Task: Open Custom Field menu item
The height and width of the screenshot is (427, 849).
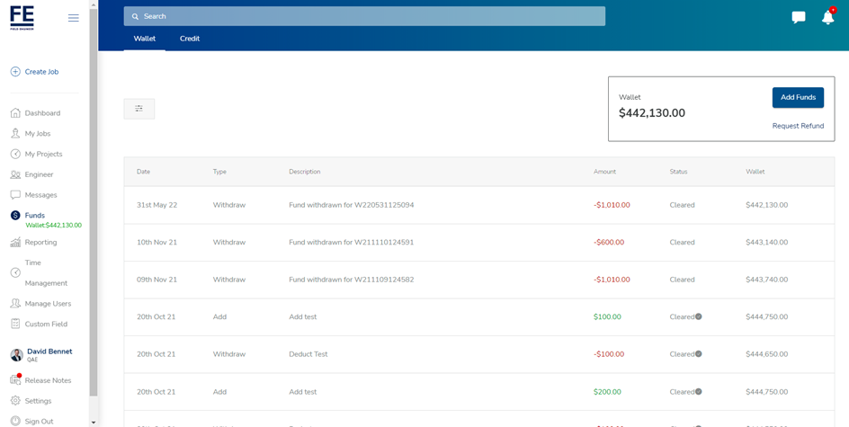Action: pyautogui.click(x=46, y=325)
